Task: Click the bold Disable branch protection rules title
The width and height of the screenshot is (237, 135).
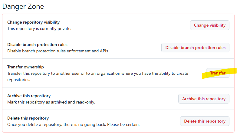Action: tap(37, 44)
